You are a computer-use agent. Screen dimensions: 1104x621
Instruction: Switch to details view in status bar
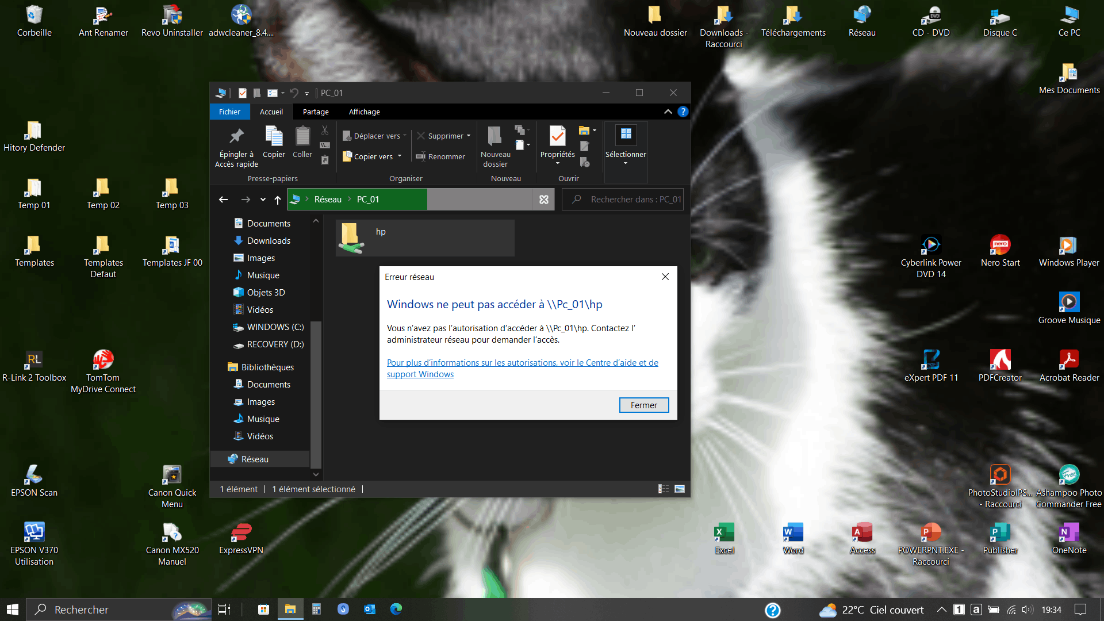click(664, 489)
